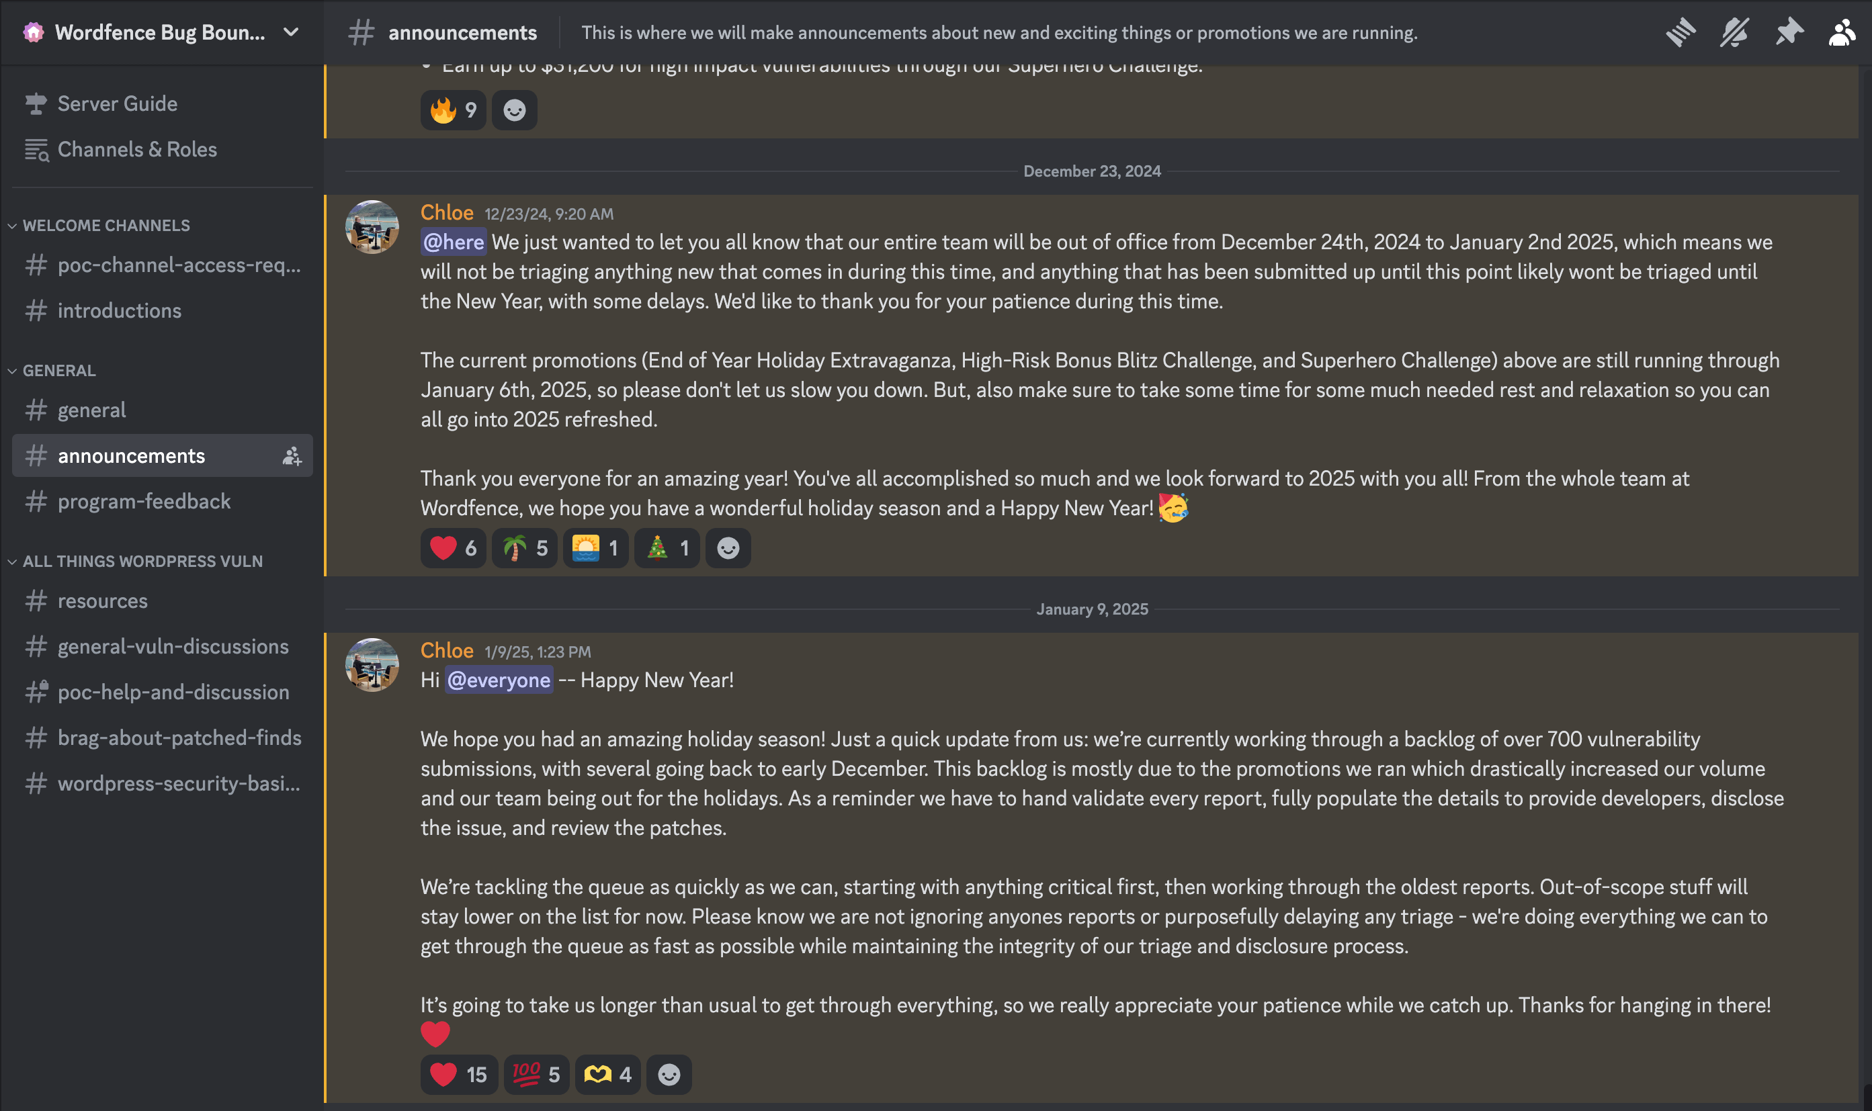
Task: Add reaction to Chloe's December 23 message
Action: tap(728, 548)
